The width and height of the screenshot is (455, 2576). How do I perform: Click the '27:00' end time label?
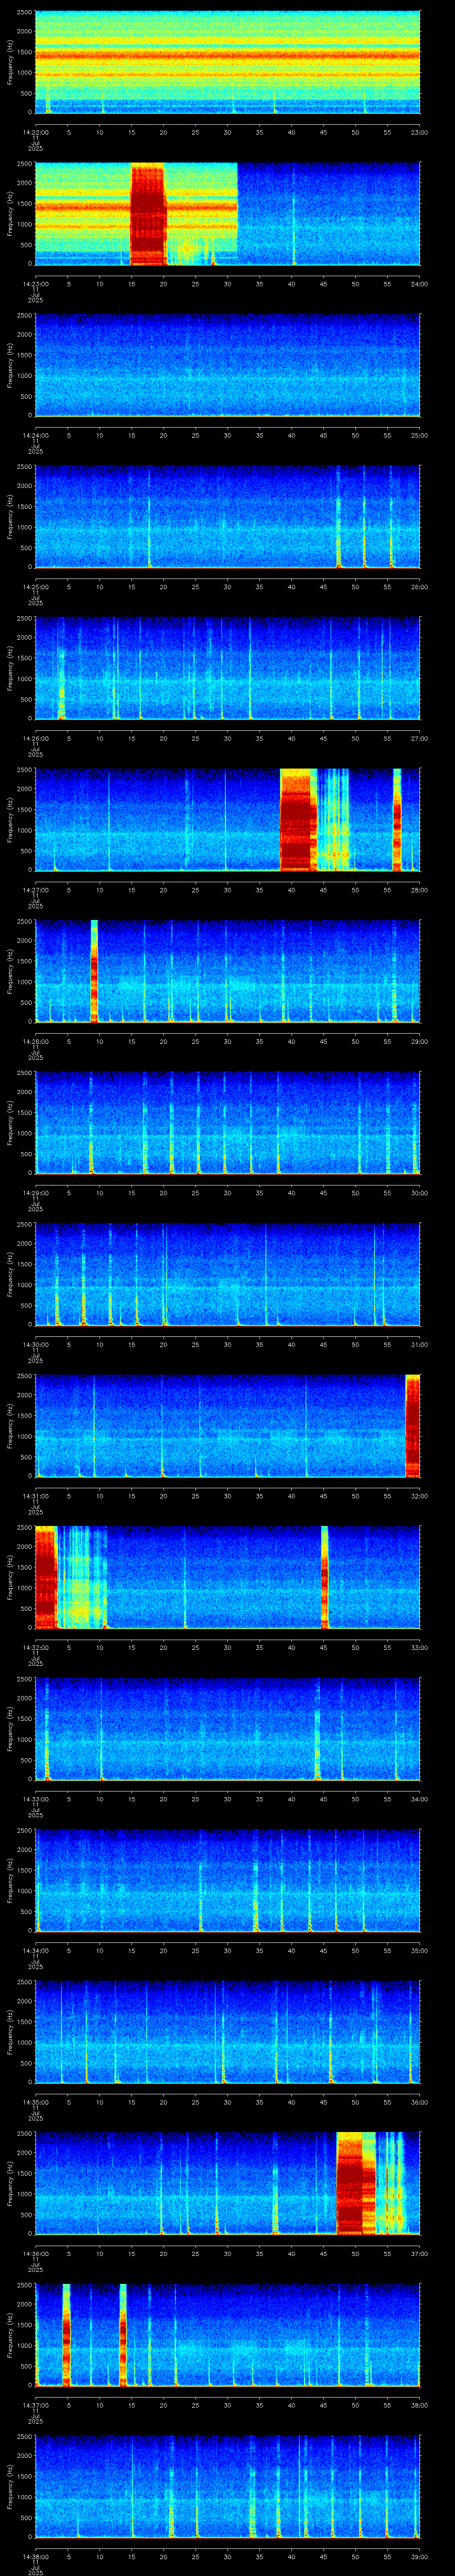(419, 738)
